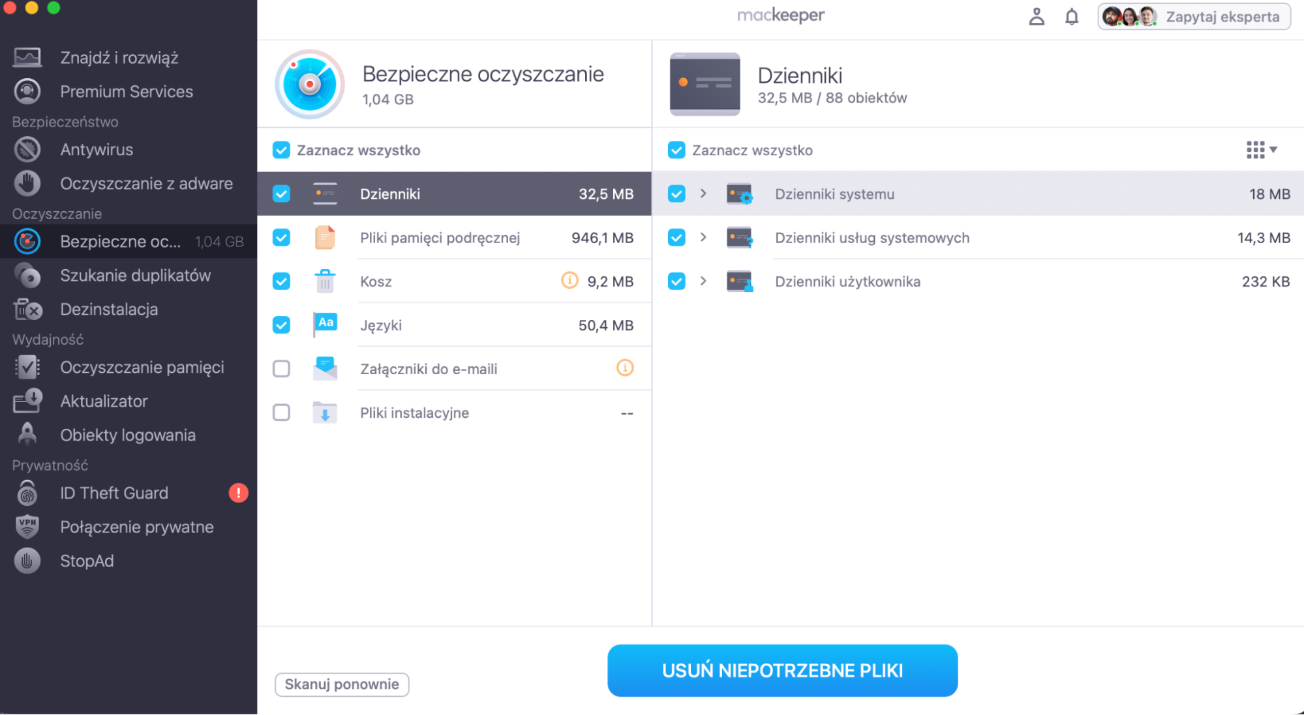Screen dimensions: 1304x715
Task: Open Oczyszczanie pamięci section
Action: 129,367
